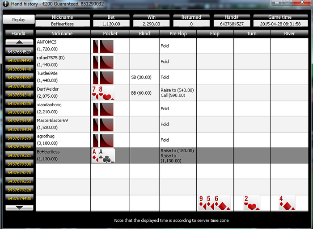This screenshot has height=229, width=313.
Task: Select highlighted BeHeartless row name
Action: click(x=48, y=152)
